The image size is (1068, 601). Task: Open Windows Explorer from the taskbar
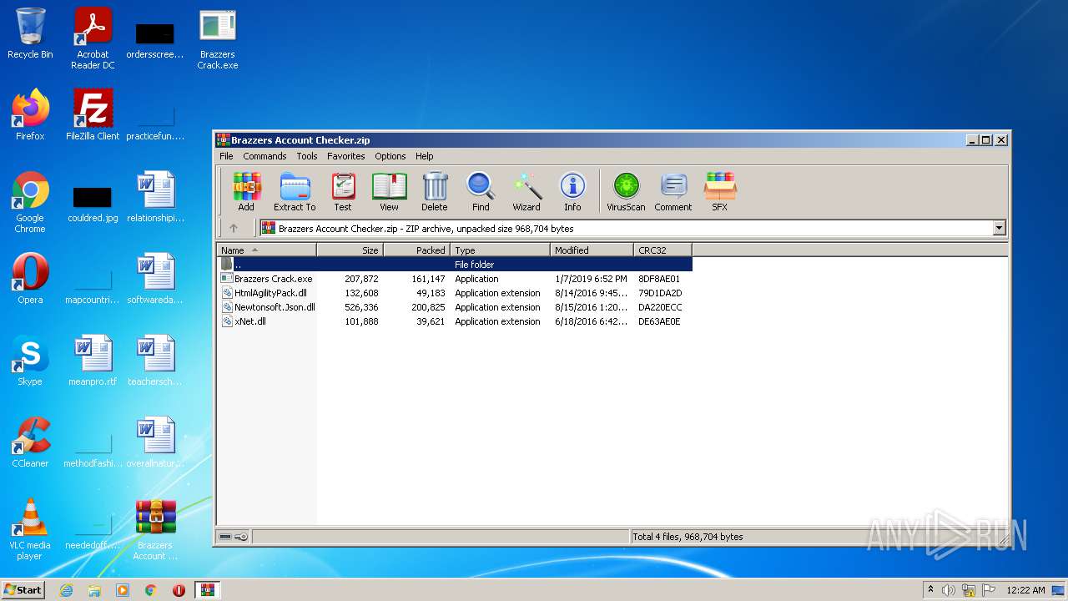pyautogui.click(x=94, y=589)
